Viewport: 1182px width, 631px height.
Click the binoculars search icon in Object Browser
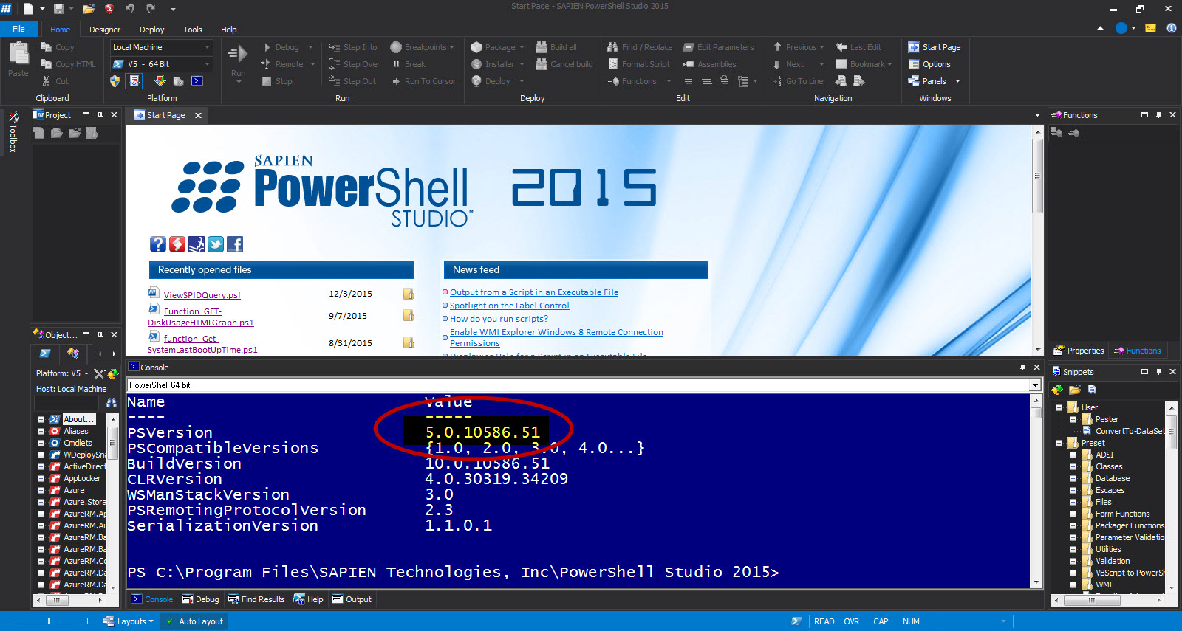pyautogui.click(x=112, y=402)
